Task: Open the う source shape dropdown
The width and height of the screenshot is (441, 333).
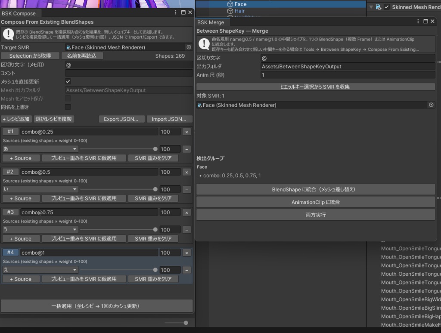Action: tap(40, 230)
